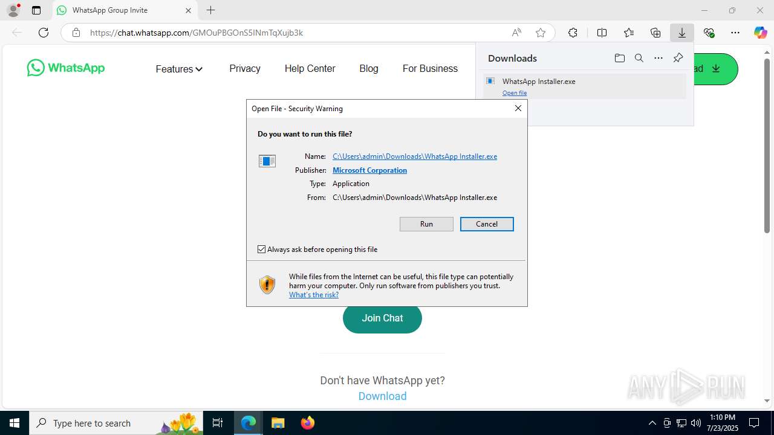Expand the Features dropdown menu

179,69
